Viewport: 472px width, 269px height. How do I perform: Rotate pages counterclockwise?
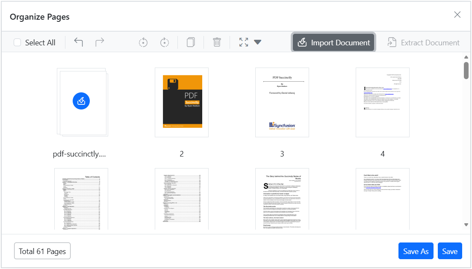click(x=143, y=42)
